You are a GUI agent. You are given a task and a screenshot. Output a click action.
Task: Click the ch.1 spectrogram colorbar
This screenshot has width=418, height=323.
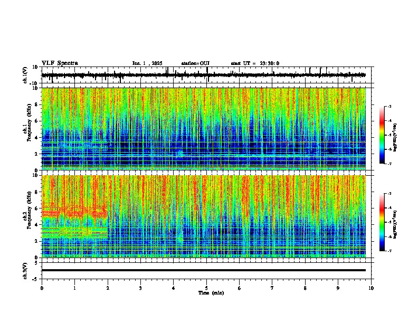click(382, 135)
